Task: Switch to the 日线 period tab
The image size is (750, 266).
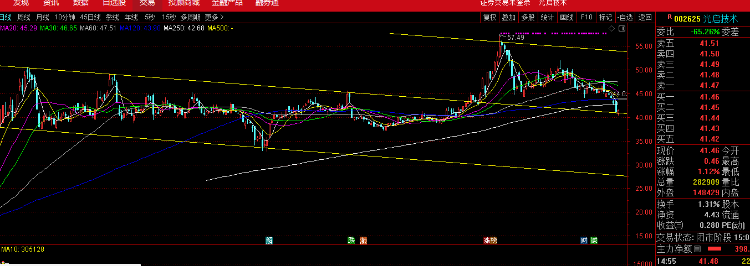Action: pyautogui.click(x=6, y=18)
